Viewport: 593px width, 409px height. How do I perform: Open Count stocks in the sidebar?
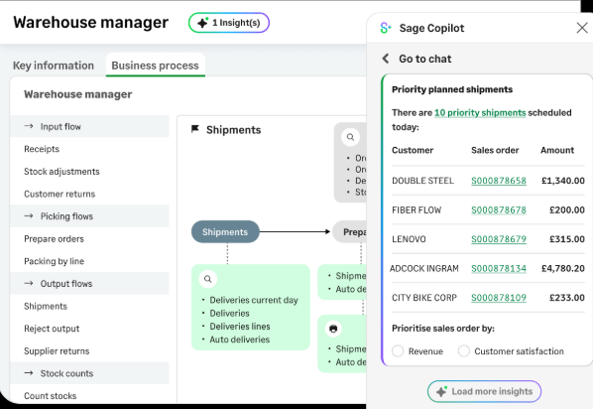[x=50, y=396]
